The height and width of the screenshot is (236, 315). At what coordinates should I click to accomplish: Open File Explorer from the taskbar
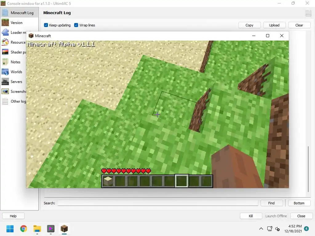pyautogui.click(x=37, y=229)
